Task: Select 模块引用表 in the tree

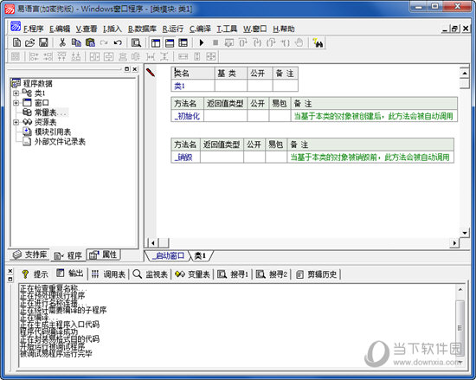Action: point(53,132)
